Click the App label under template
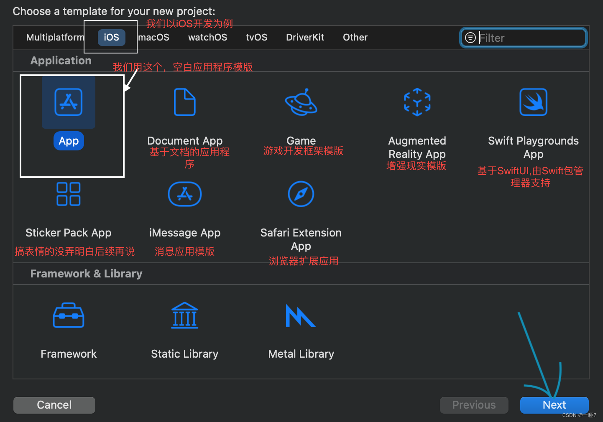The image size is (603, 422). (x=69, y=141)
